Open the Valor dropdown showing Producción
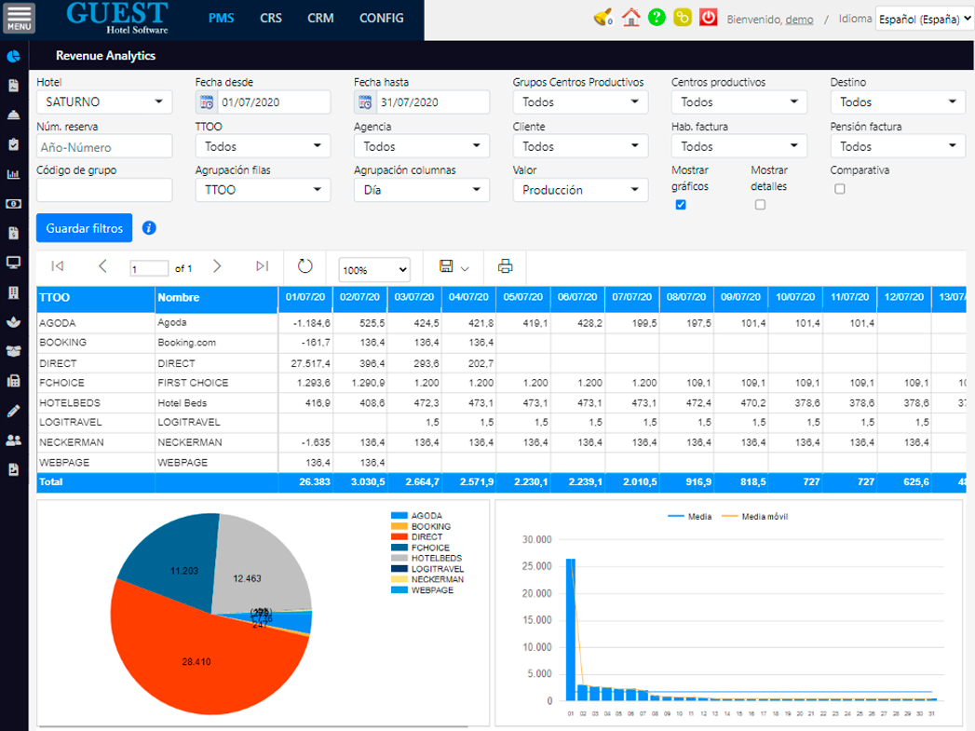This screenshot has height=731, width=975. (580, 190)
